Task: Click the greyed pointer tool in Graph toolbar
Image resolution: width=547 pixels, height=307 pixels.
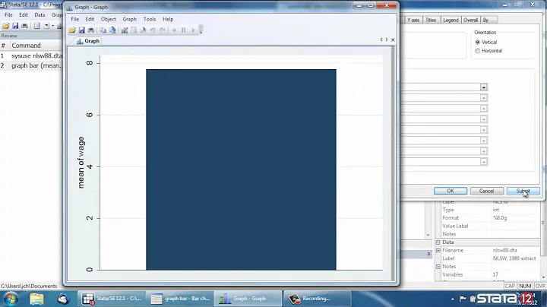Action: tap(143, 30)
